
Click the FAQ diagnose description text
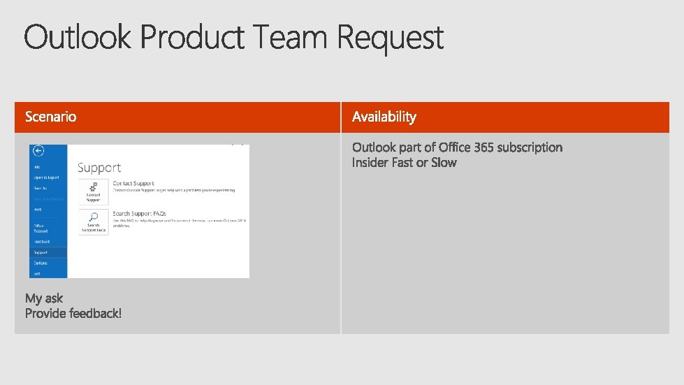pyautogui.click(x=180, y=223)
